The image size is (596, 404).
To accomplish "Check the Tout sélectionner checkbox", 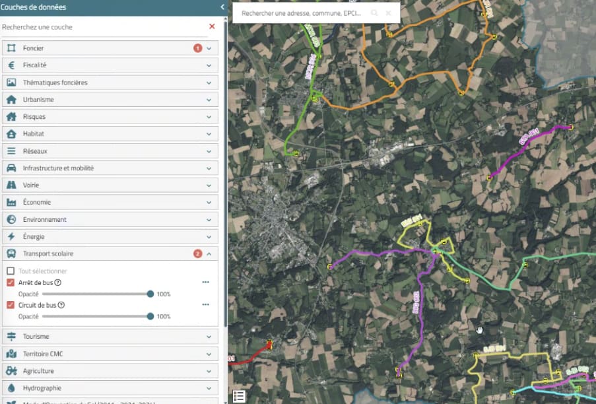I will 11,271.
